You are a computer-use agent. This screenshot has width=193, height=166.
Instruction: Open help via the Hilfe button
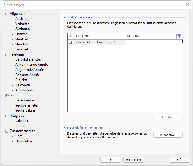pyautogui.click(x=179, y=160)
